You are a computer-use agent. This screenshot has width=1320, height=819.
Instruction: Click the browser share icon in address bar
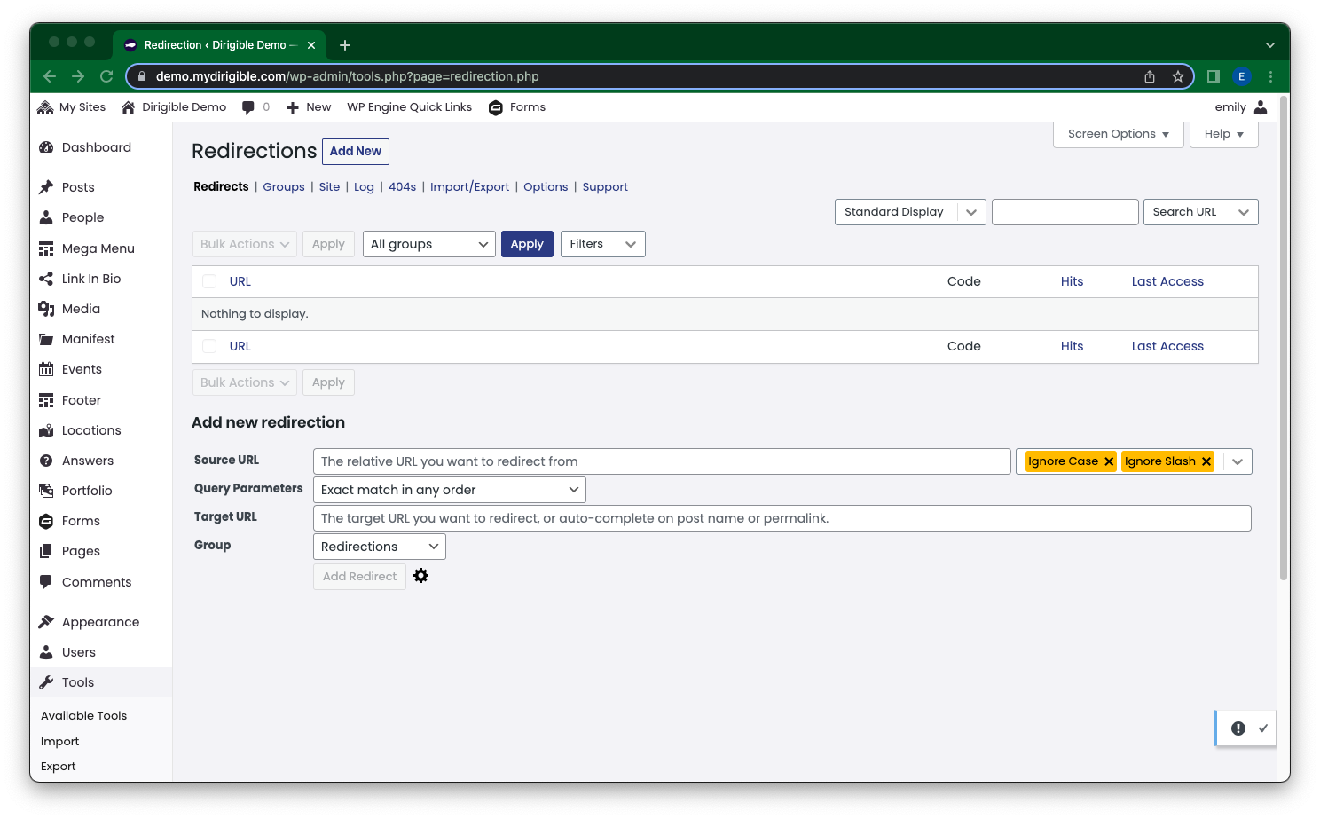click(1150, 76)
